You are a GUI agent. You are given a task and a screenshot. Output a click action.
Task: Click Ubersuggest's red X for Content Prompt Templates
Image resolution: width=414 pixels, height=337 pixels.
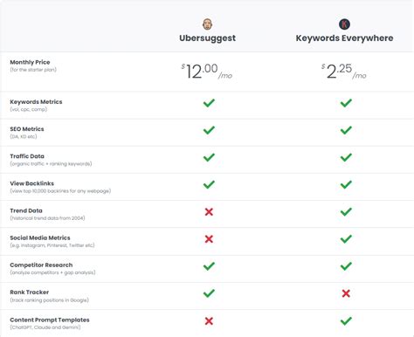[209, 321]
